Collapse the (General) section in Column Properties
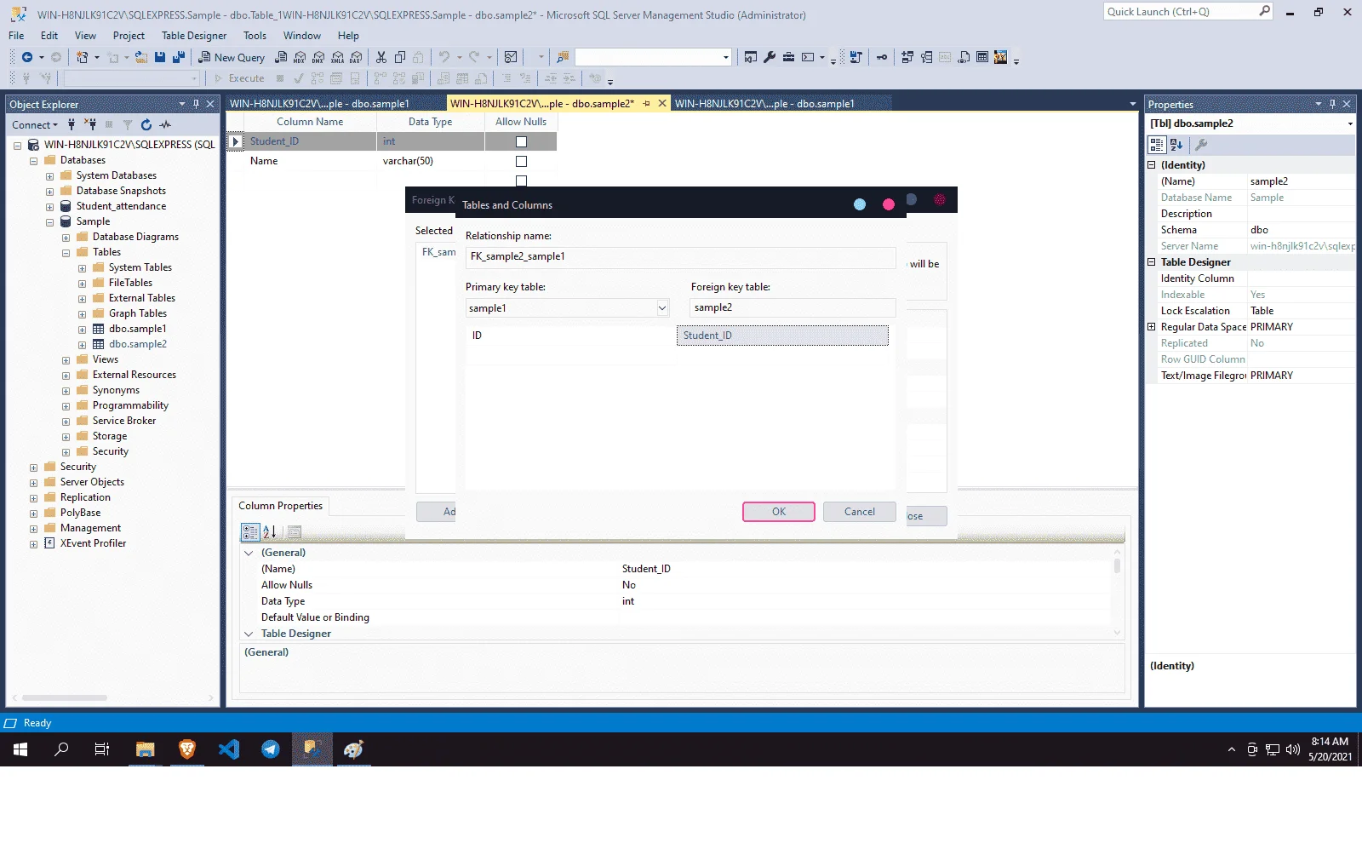1362x855 pixels. click(x=249, y=553)
